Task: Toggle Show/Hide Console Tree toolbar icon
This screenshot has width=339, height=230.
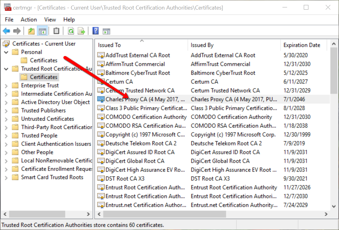Action: click(42, 31)
